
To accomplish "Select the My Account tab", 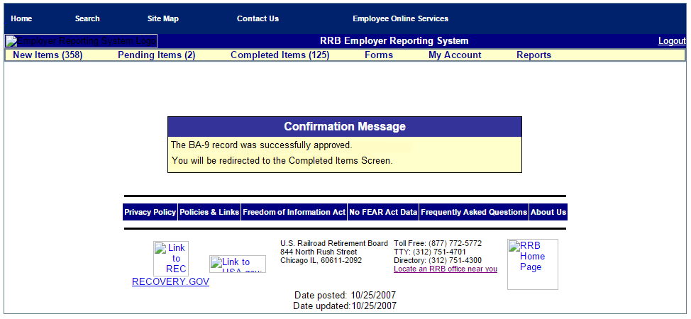I will click(x=455, y=55).
